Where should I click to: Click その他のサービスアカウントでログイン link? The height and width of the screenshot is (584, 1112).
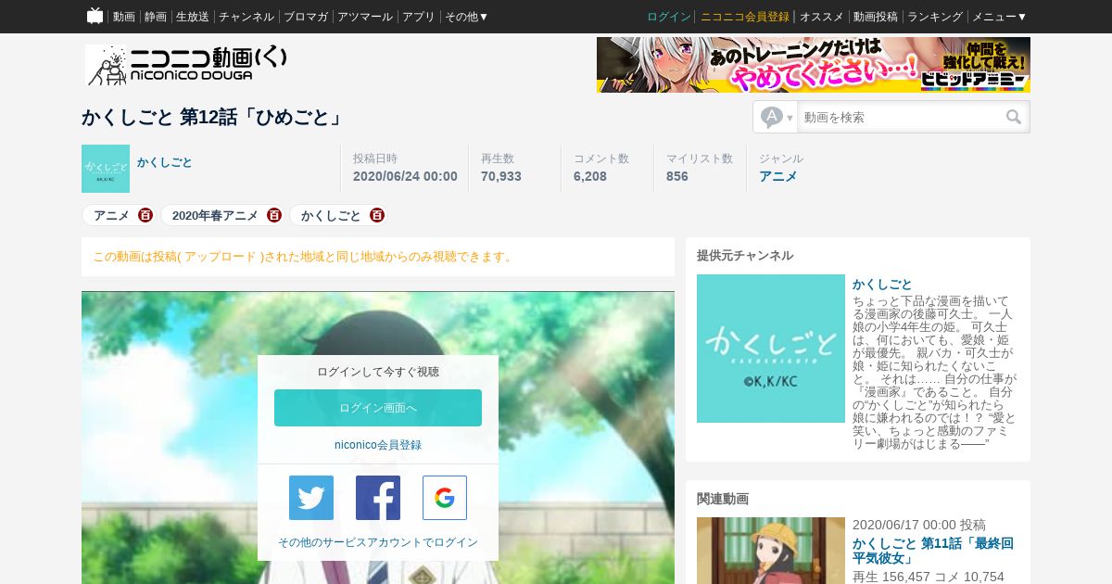(378, 542)
